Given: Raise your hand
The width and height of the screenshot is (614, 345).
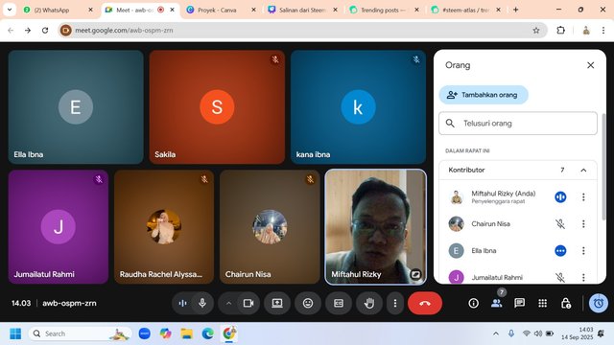Looking at the screenshot, I should pyautogui.click(x=369, y=303).
